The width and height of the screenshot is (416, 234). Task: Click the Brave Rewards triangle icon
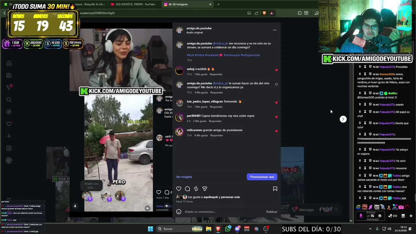click(x=271, y=13)
